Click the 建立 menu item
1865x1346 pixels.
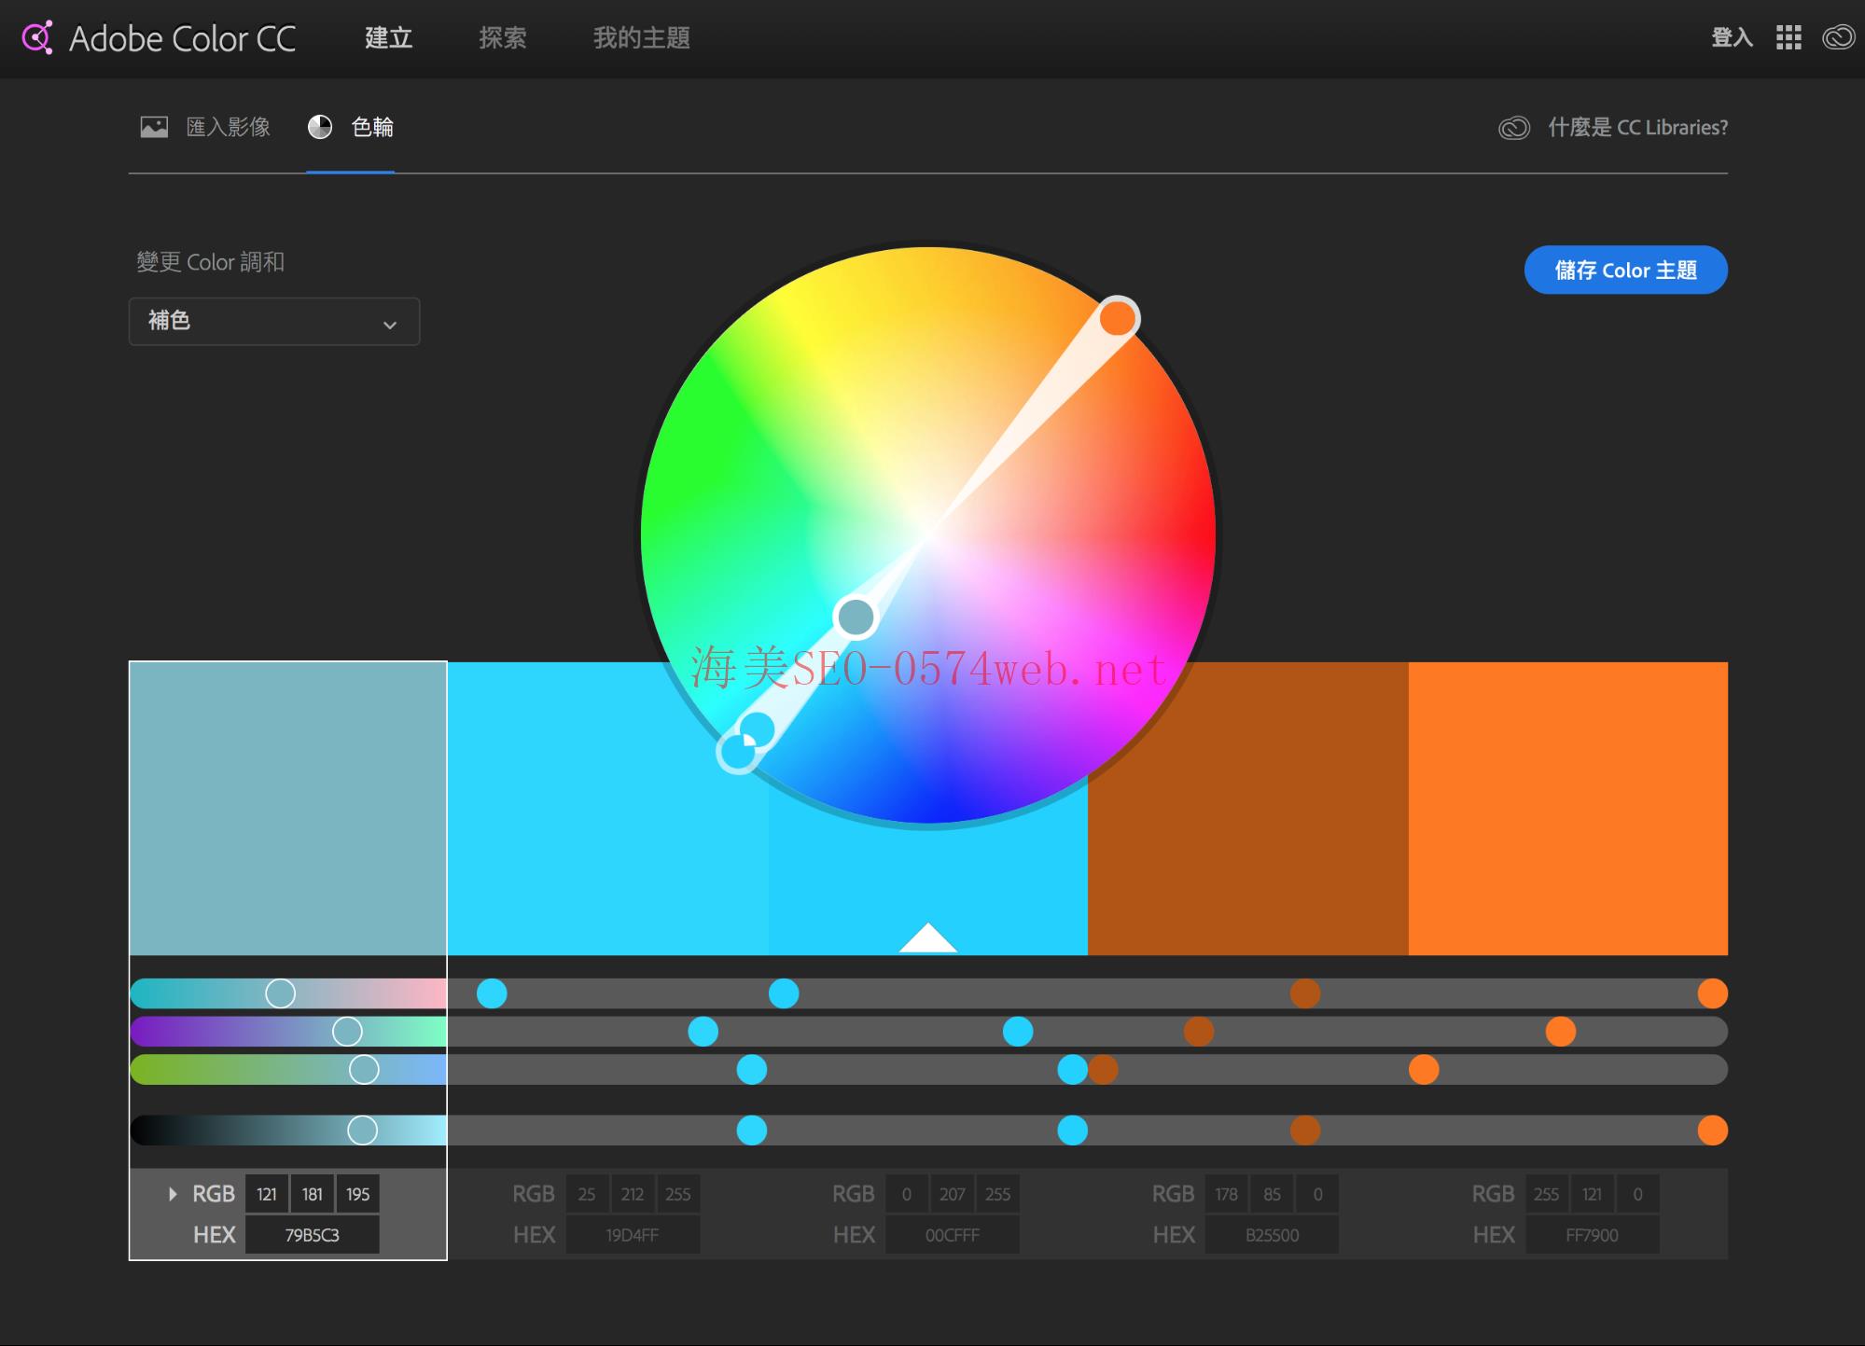point(388,38)
